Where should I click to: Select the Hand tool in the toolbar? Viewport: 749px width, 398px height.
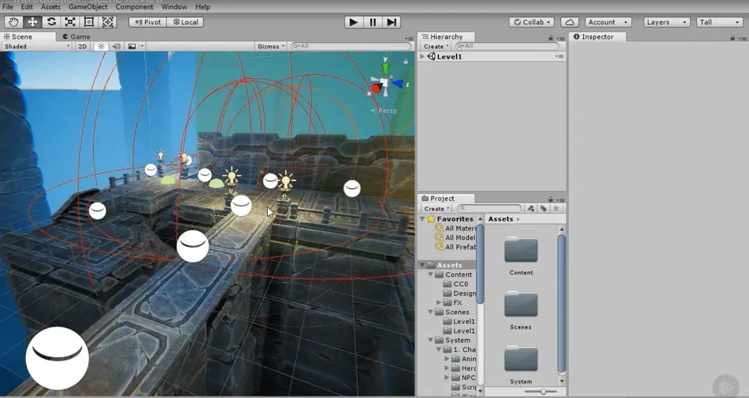(x=13, y=22)
